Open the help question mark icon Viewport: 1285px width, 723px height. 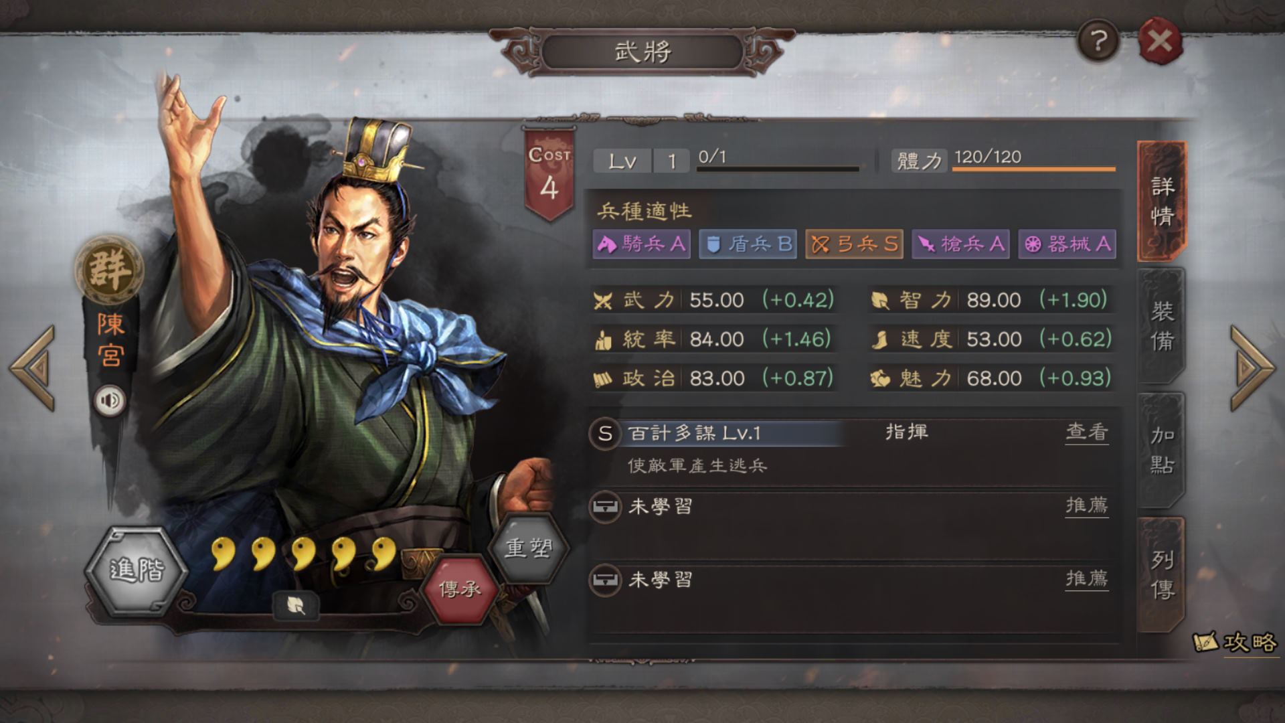pyautogui.click(x=1098, y=41)
